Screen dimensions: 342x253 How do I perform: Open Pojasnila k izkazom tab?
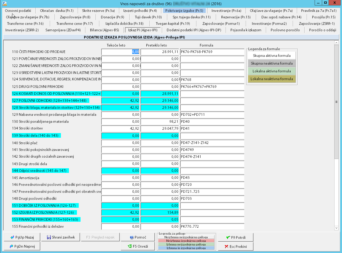click(246, 30)
